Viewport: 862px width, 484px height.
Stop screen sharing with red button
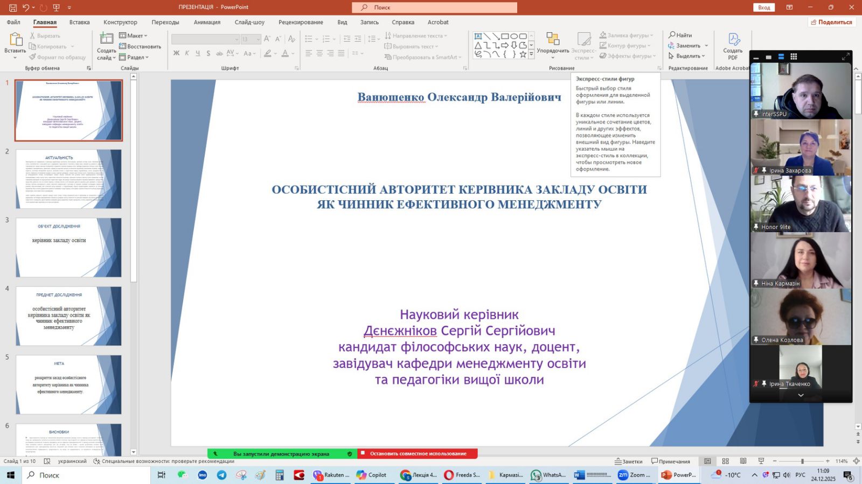(418, 454)
